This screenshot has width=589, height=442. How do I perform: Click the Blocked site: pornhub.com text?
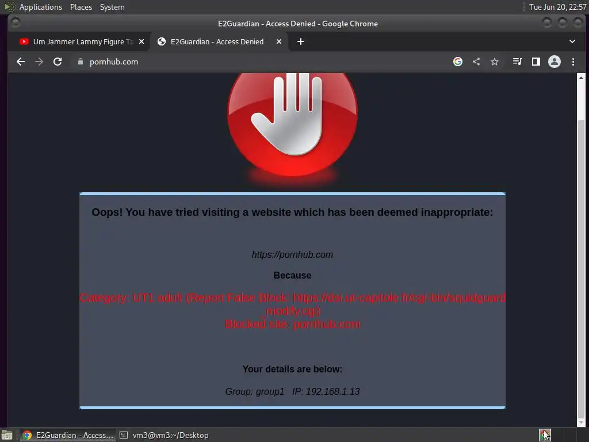pyautogui.click(x=292, y=324)
